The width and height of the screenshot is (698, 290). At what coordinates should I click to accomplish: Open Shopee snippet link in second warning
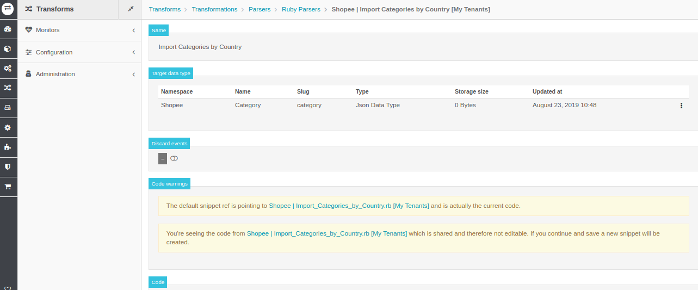coord(327,233)
